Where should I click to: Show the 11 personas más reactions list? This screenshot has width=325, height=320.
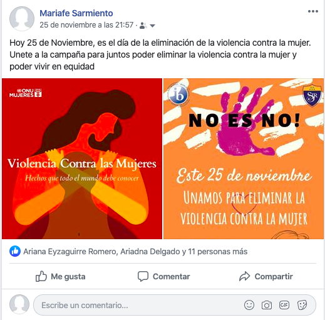click(x=217, y=252)
